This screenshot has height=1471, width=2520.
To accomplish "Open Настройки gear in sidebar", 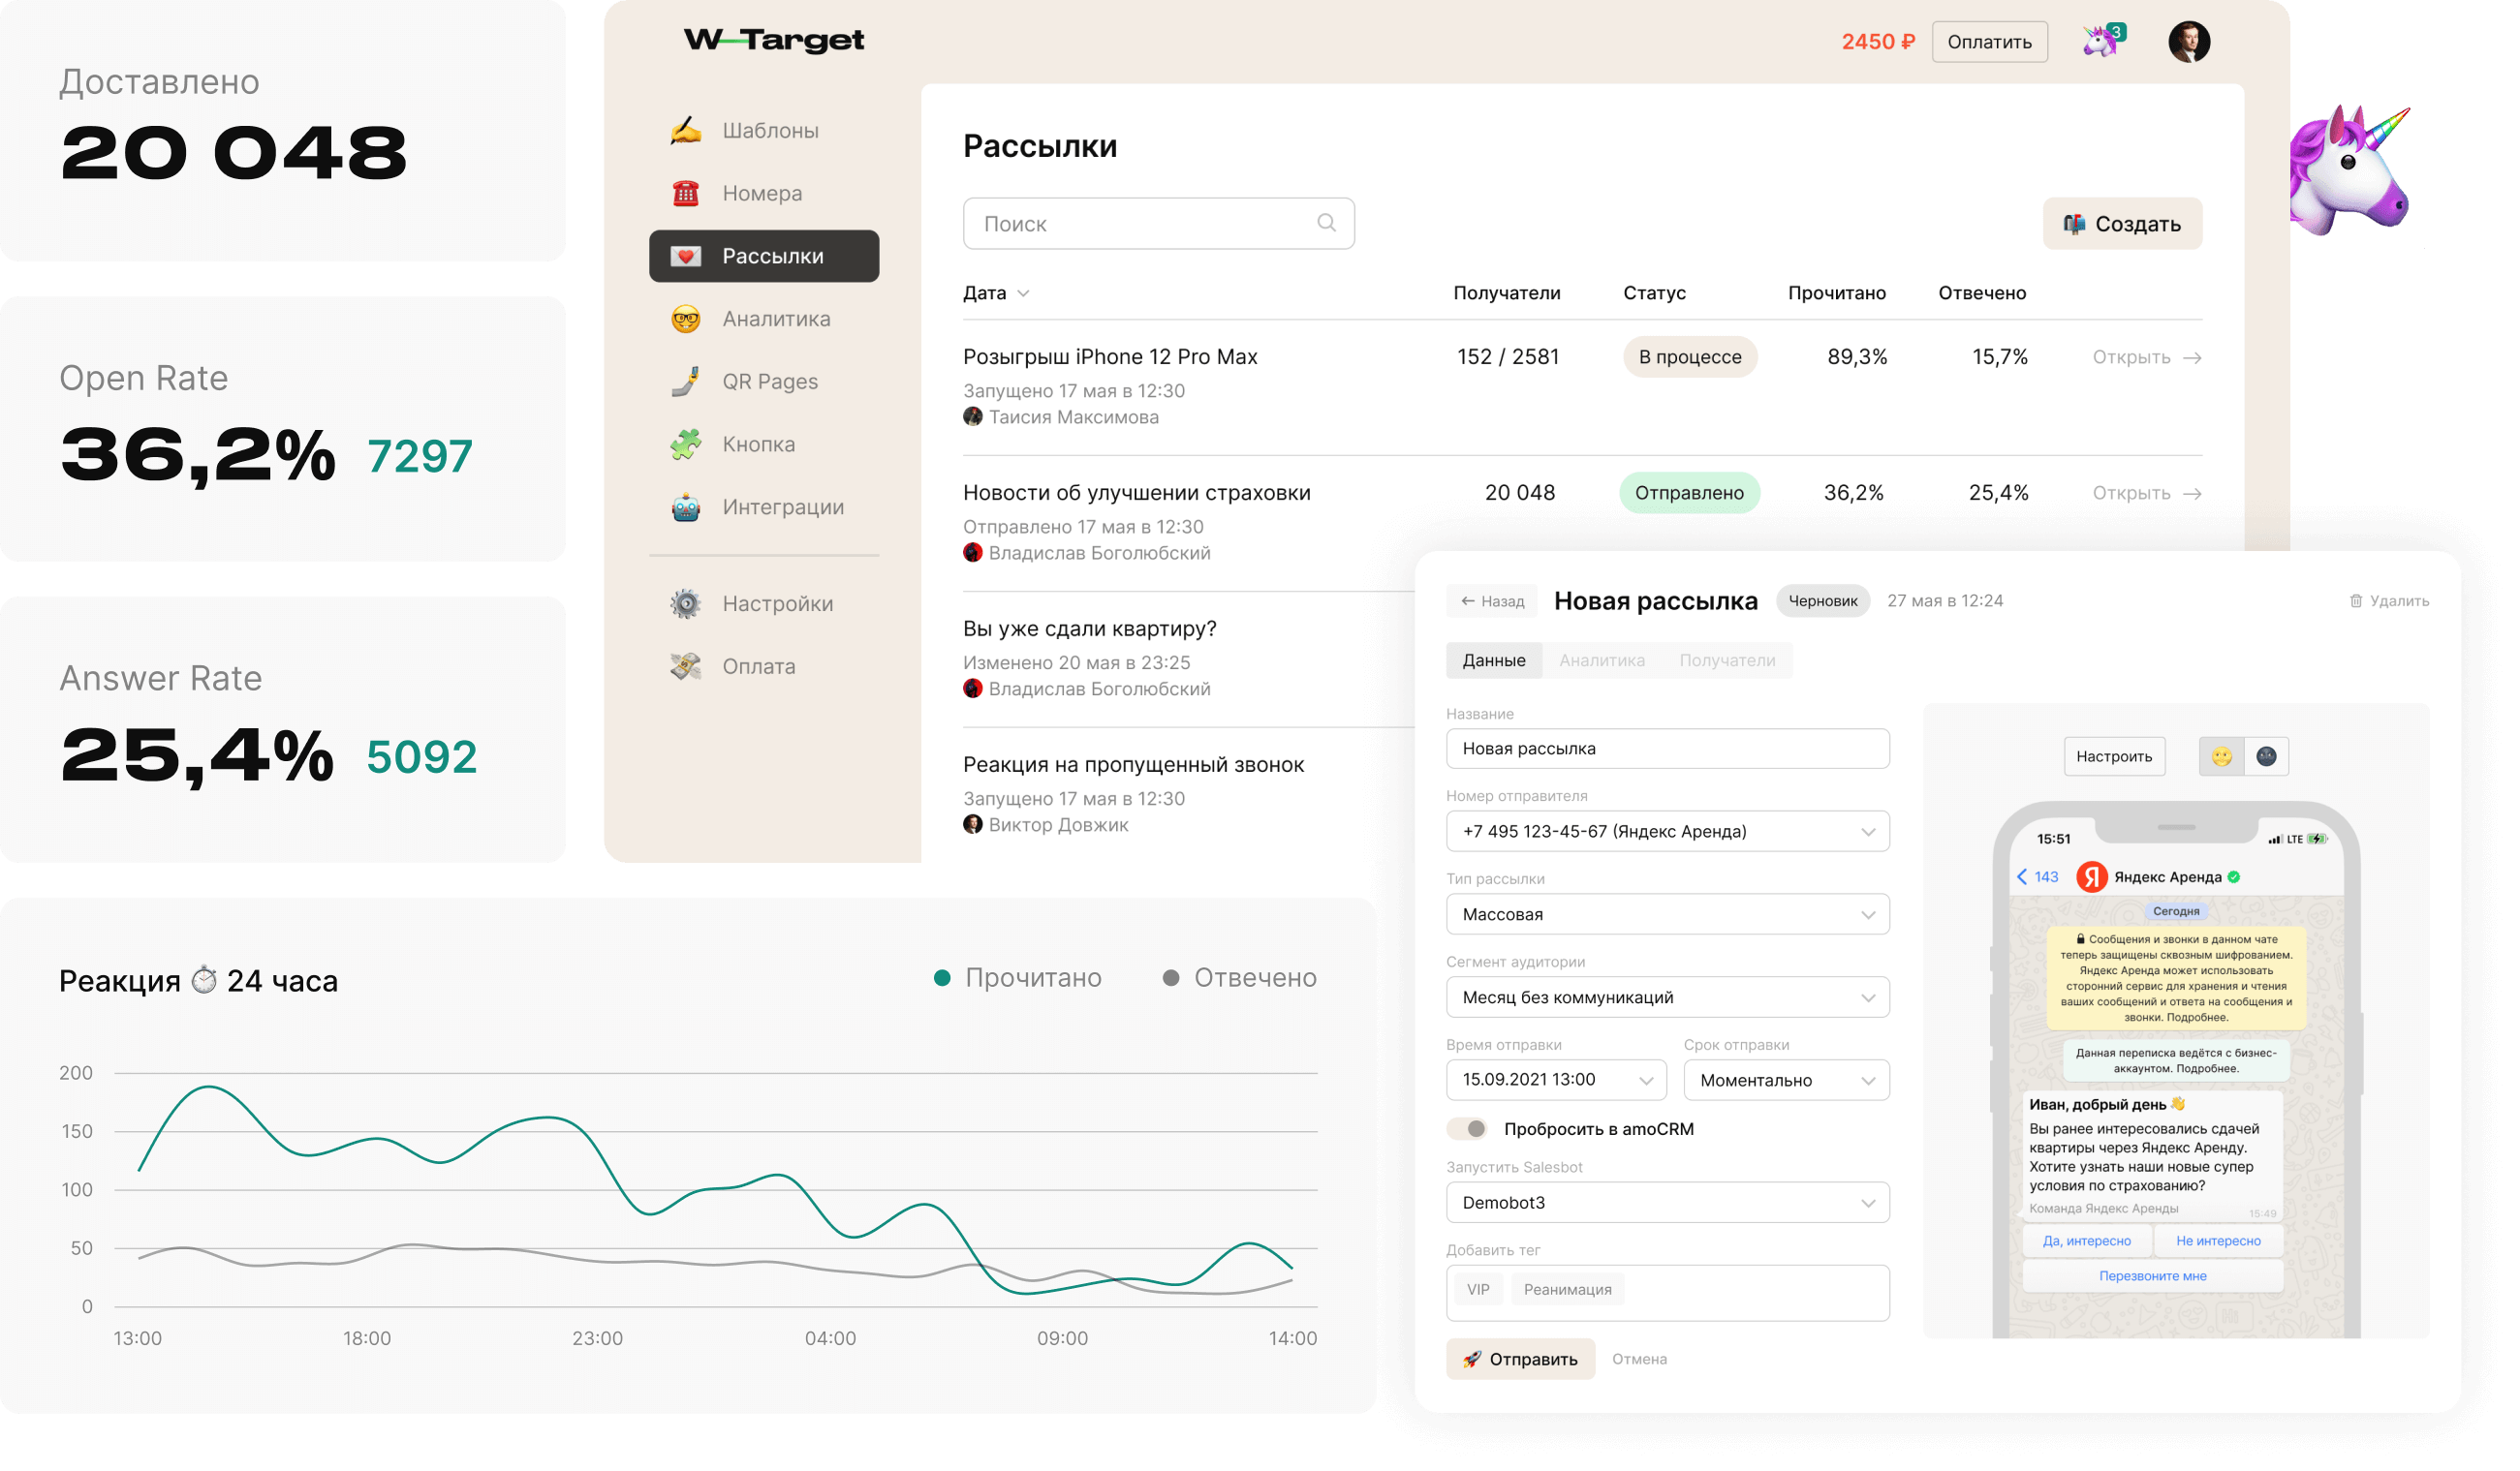I will 685,603.
